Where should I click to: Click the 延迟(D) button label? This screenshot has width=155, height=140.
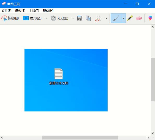[x=63, y=18]
